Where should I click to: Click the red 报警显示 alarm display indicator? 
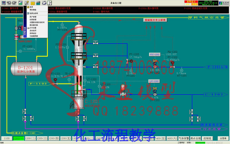point(191,2)
